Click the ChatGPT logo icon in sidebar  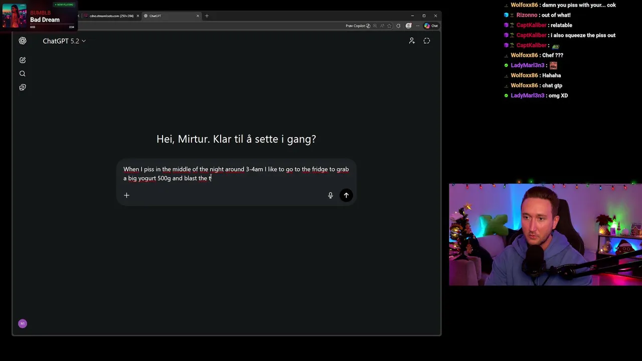click(x=23, y=41)
